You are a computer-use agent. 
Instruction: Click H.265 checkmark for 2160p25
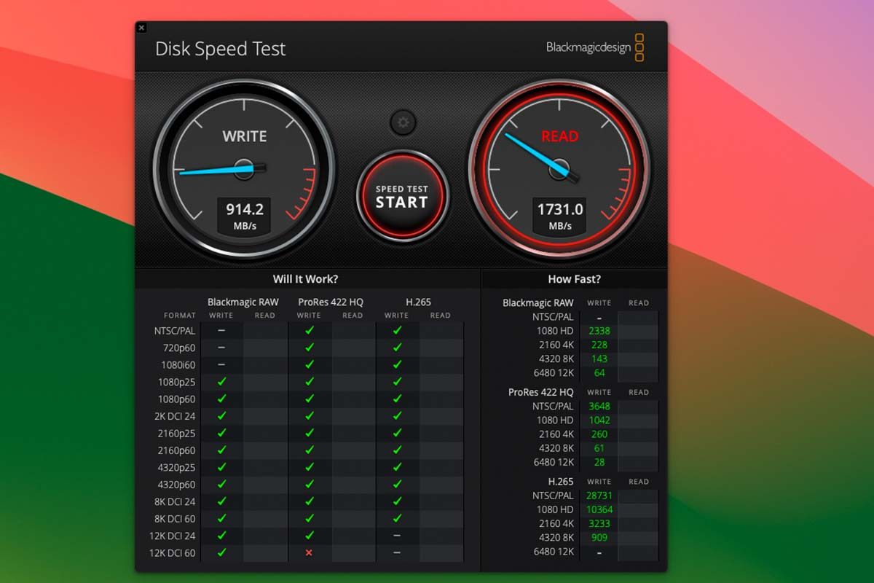(x=397, y=433)
